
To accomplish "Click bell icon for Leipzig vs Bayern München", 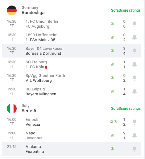I will pos(135,92).
